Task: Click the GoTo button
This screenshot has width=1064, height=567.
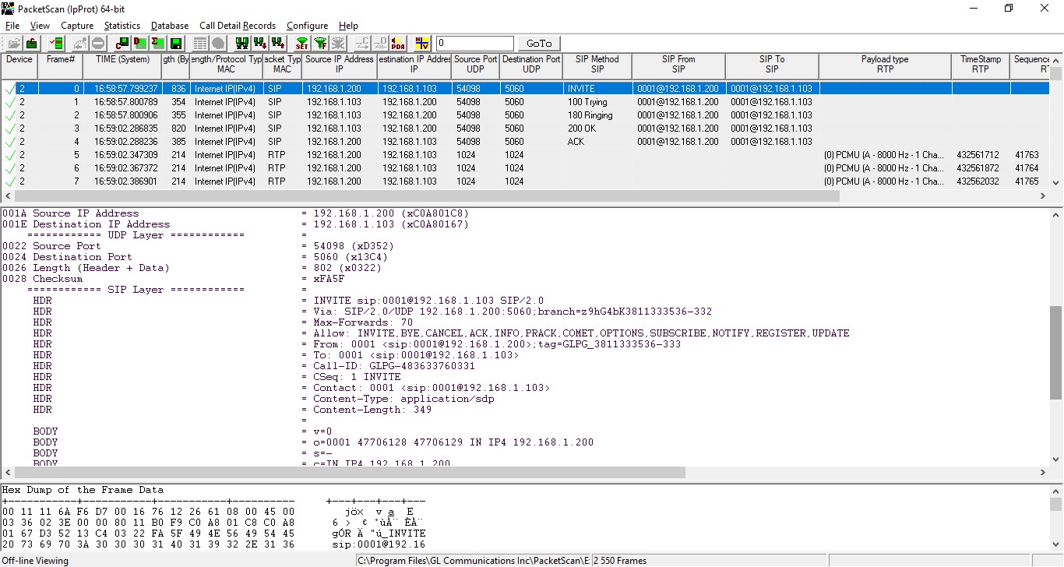Action: coord(539,44)
